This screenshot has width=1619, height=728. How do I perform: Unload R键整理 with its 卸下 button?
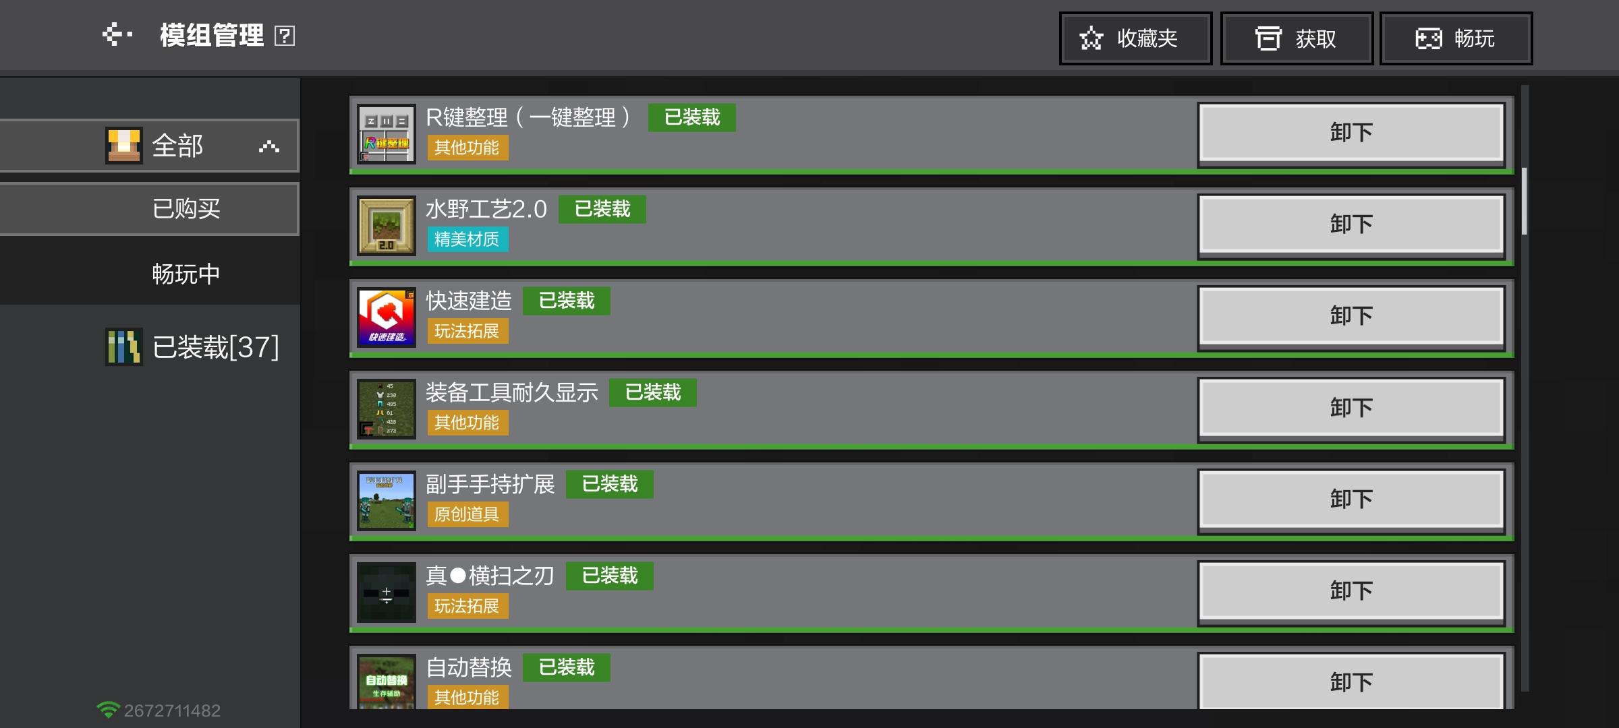(x=1351, y=133)
